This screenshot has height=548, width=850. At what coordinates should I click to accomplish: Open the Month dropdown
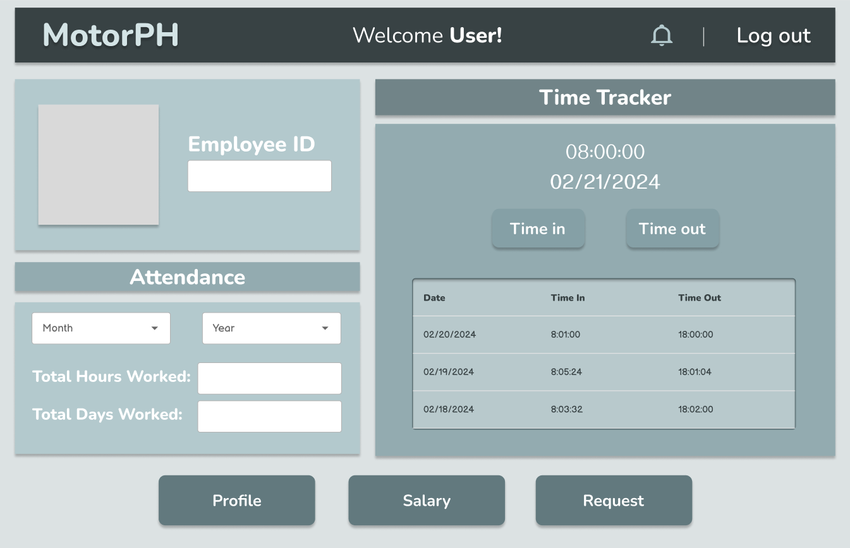click(100, 328)
